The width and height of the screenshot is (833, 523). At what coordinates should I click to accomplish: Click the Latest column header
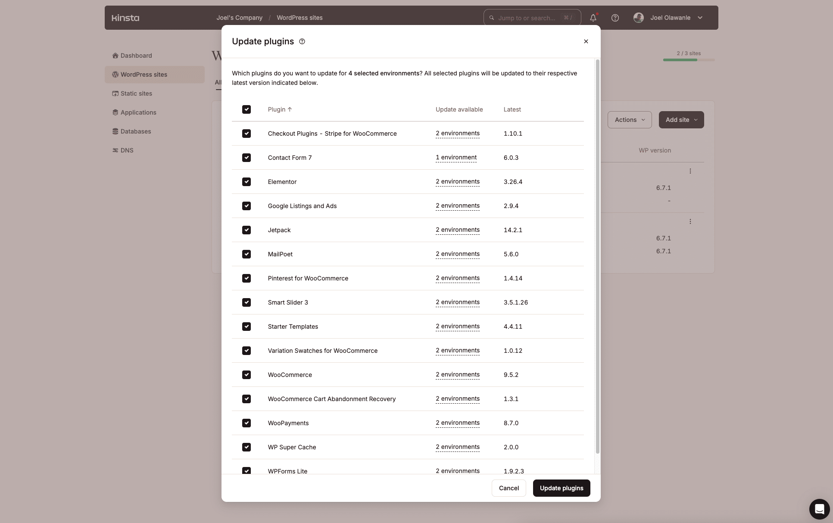tap(512, 109)
